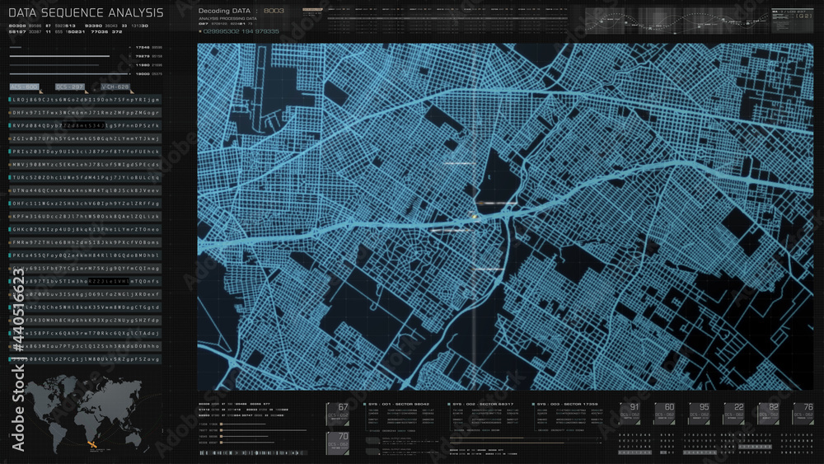Select the DCS : 297 tab
This screenshot has width=824, height=464.
[70, 87]
